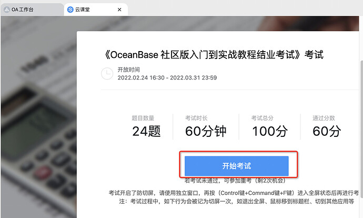The width and height of the screenshot is (363, 218).
Task: Click the 100分 total score value
Action: [x=270, y=131]
